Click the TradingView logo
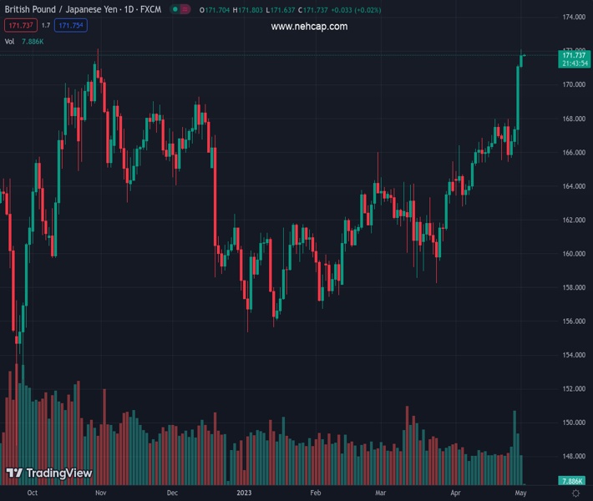 [x=48, y=473]
